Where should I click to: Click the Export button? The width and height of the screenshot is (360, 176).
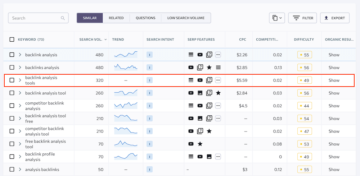[x=334, y=18]
